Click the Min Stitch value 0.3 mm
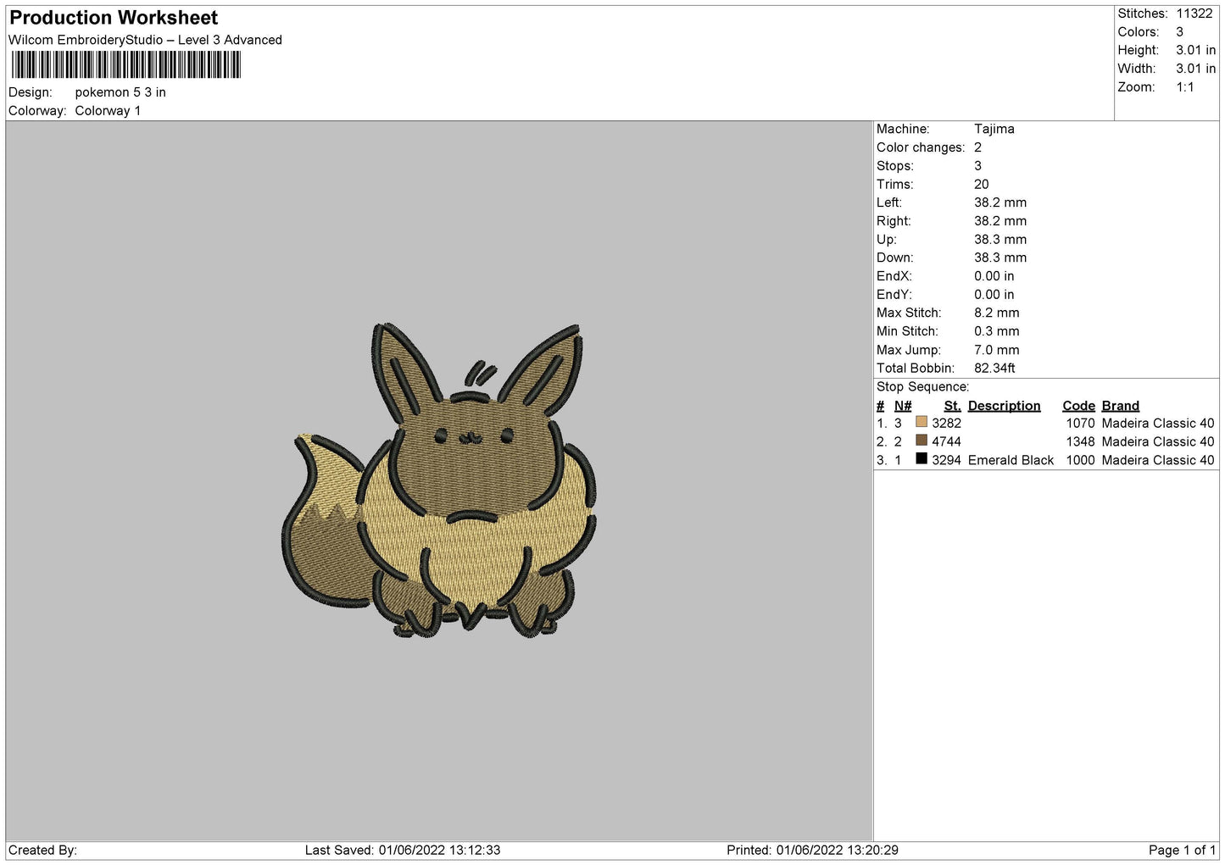1225x865 pixels. 997,331
